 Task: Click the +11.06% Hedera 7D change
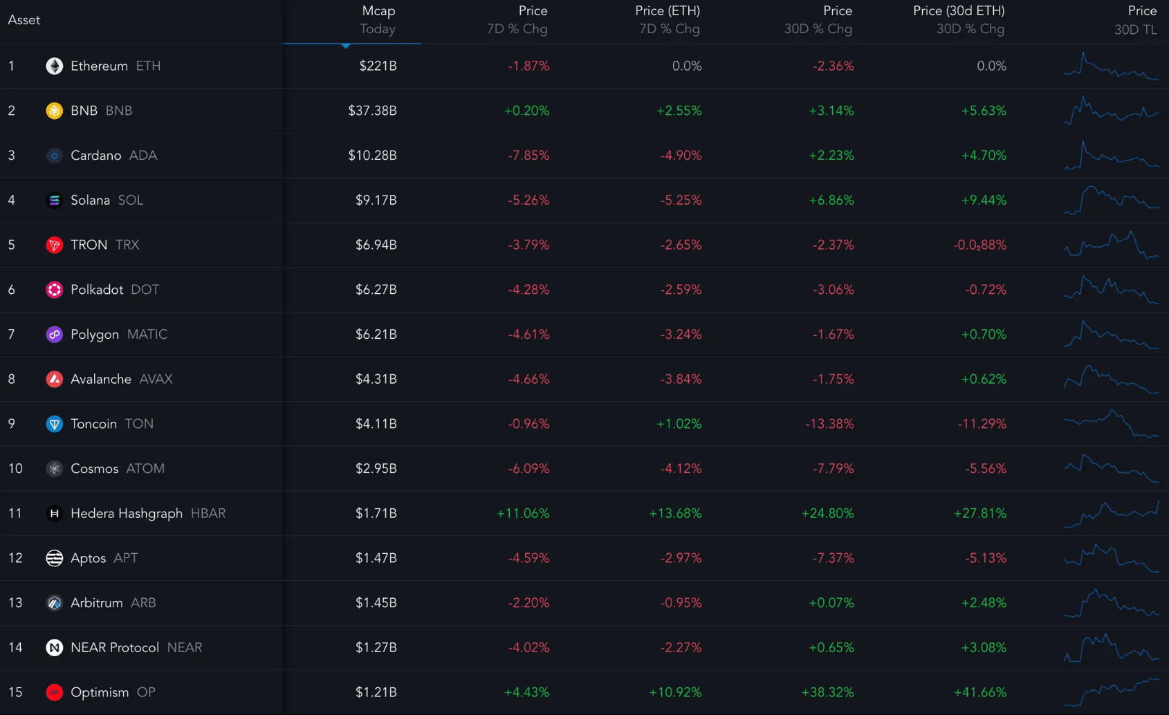pos(523,513)
